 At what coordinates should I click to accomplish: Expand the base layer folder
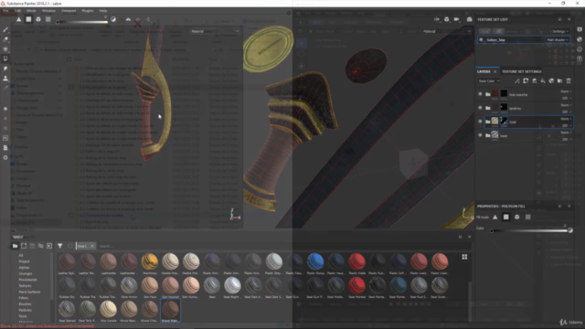click(x=487, y=135)
